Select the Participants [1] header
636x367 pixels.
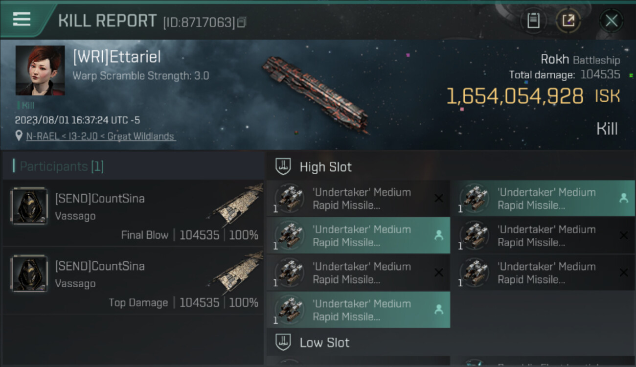[62, 166]
